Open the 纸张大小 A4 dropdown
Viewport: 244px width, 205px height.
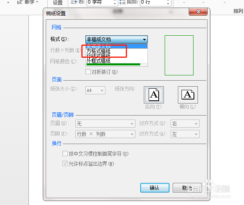pyautogui.click(x=95, y=90)
